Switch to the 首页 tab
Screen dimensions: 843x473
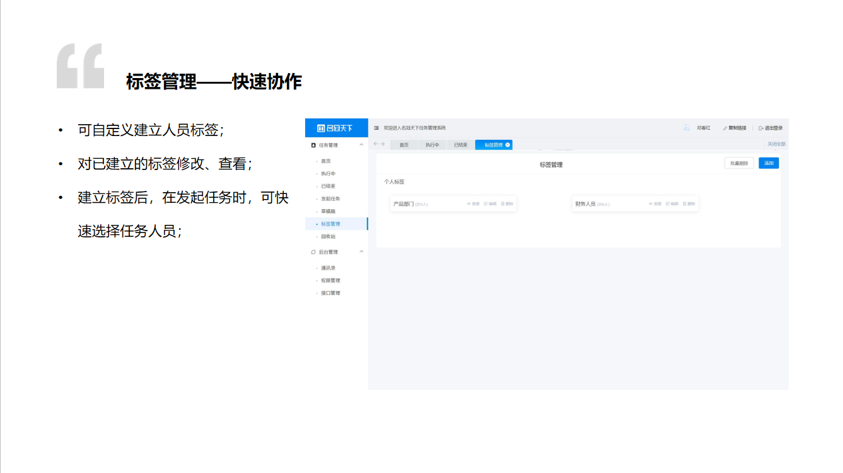[404, 145]
